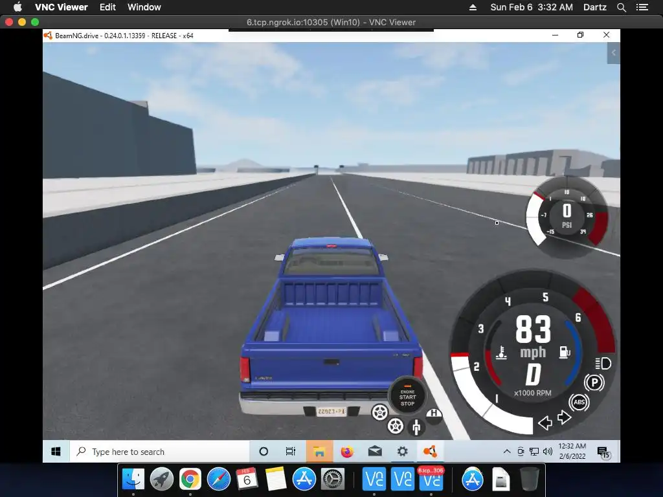Open the Windows Start menu
Image resolution: width=663 pixels, height=497 pixels.
coord(56,452)
